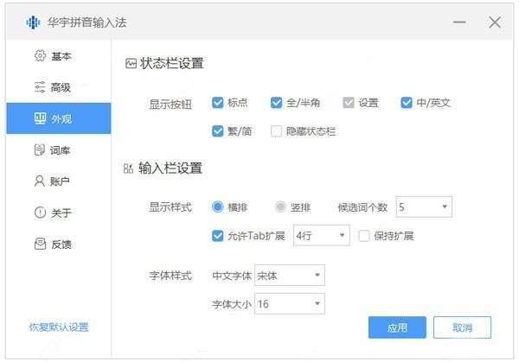Toggle the 中/英文 checkbox
This screenshot has height=362, width=519.
[x=407, y=103]
